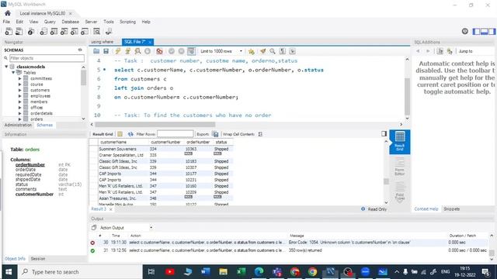Open the Database menu

coord(71,22)
